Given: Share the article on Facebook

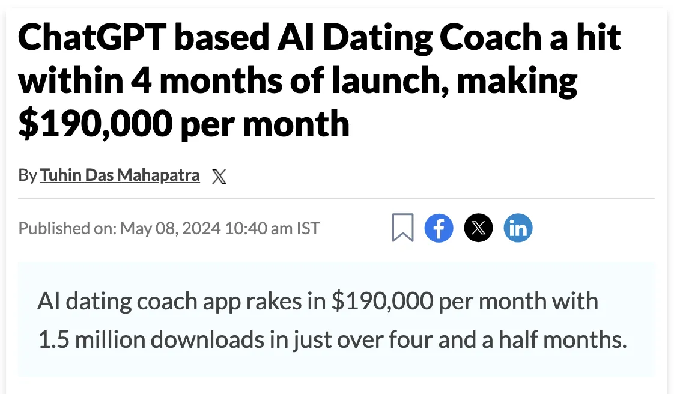Looking at the screenshot, I should coord(439,228).
